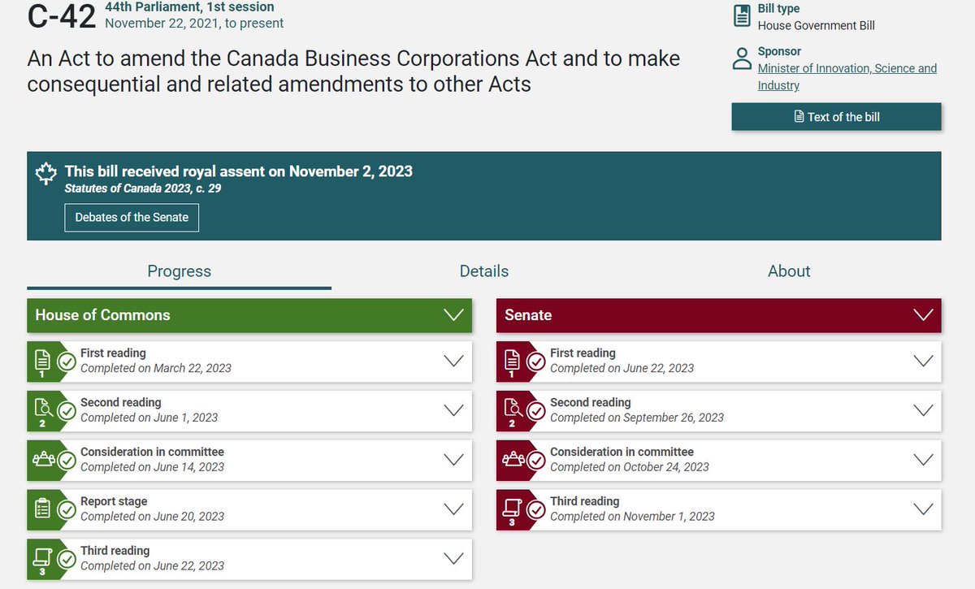Viewport: 975px width, 589px height.
Task: Click House of Commons committee table icon
Action: (x=42, y=460)
